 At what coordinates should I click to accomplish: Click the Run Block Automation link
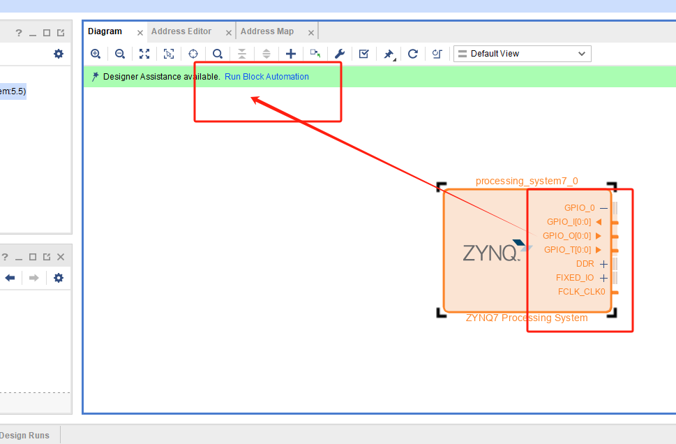point(266,77)
